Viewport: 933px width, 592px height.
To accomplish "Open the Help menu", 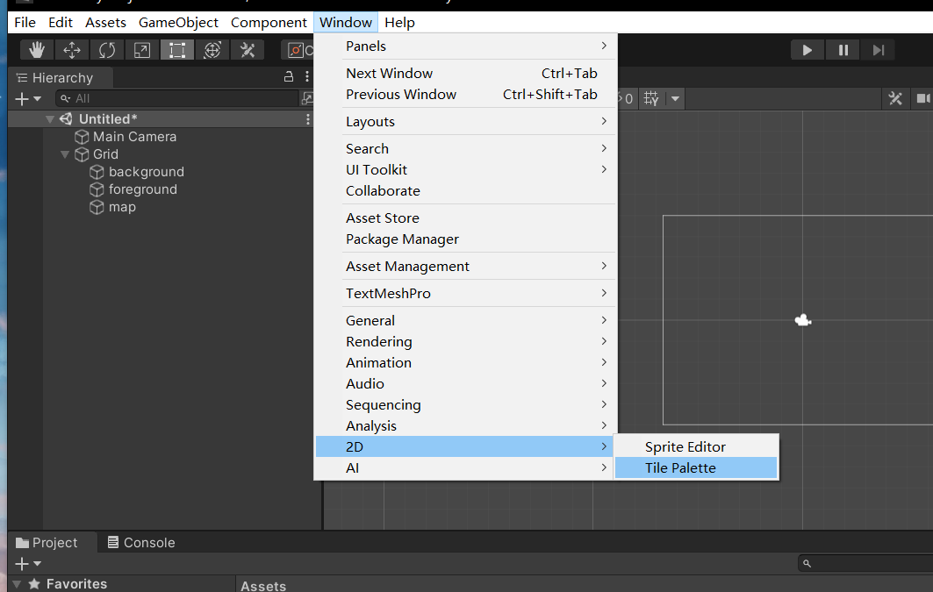I will coord(399,23).
